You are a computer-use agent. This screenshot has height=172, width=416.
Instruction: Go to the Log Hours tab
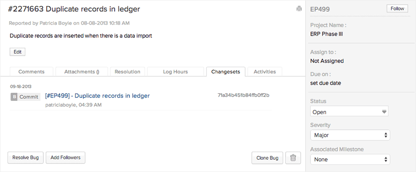pos(175,72)
